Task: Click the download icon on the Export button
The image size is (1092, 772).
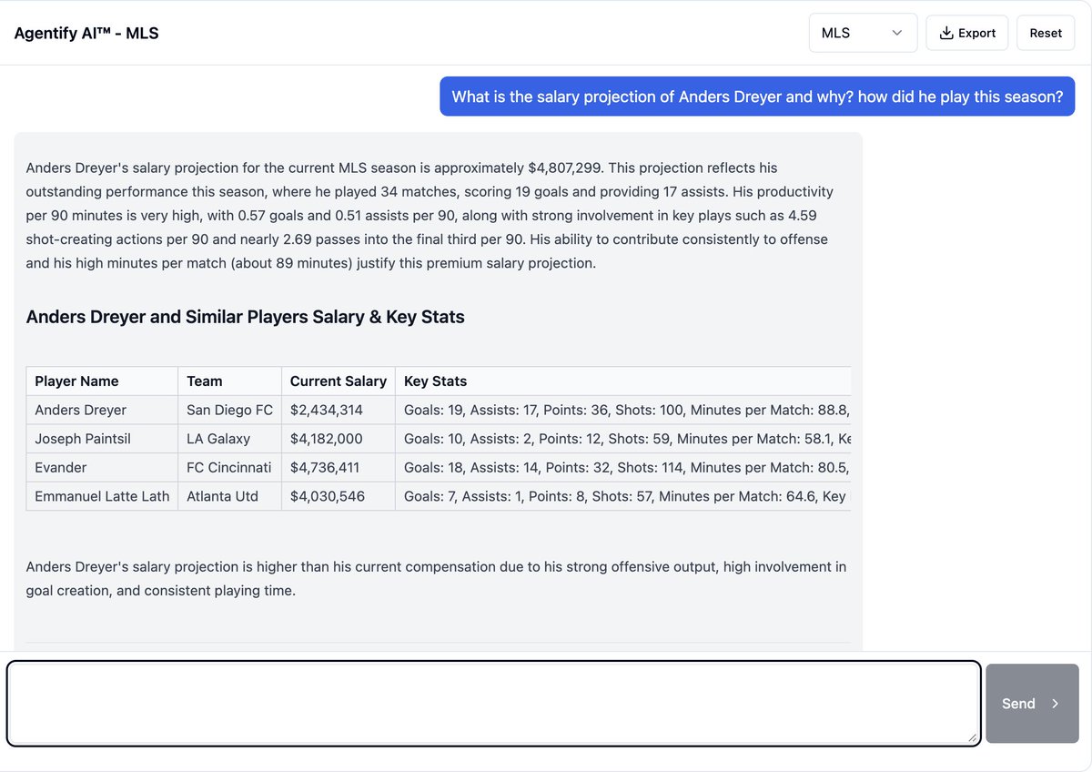Action: tap(946, 32)
